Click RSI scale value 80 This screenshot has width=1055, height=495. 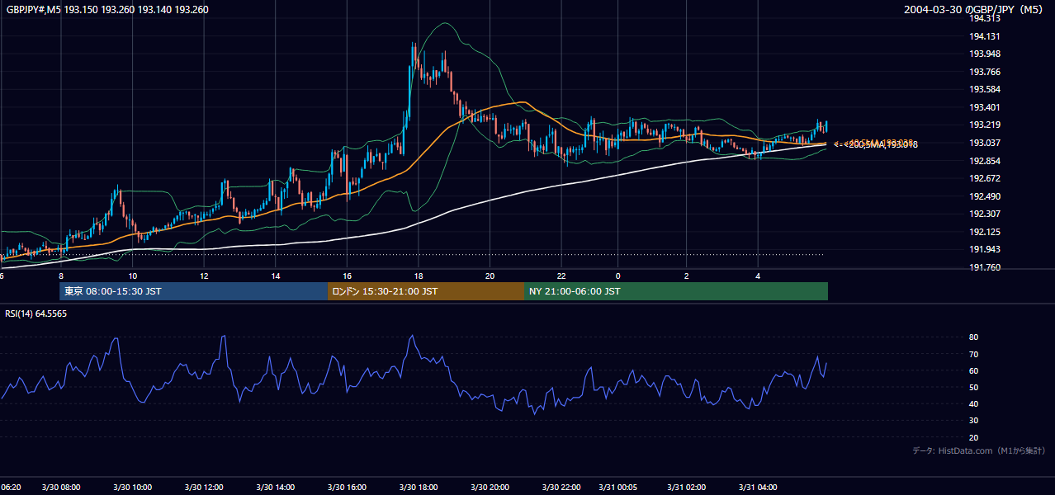[974, 337]
